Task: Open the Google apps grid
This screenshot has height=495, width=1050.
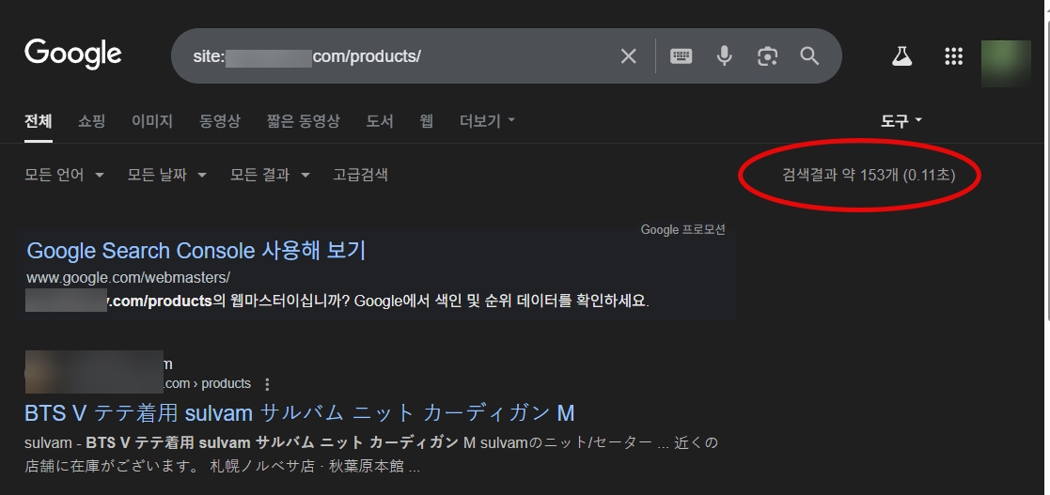Action: pos(953,56)
